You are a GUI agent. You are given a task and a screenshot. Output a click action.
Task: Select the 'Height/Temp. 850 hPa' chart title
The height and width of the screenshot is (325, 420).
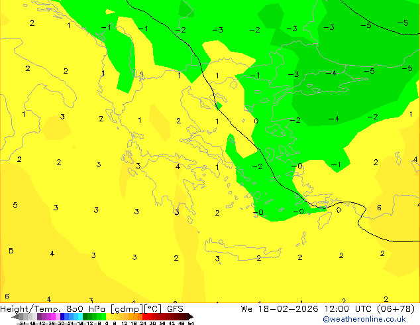coord(52,309)
